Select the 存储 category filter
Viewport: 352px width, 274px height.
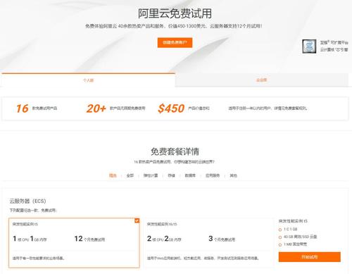[171, 175]
